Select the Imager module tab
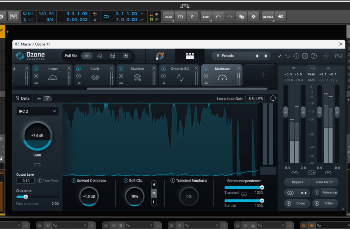The width and height of the screenshot is (350, 229). 52,75
